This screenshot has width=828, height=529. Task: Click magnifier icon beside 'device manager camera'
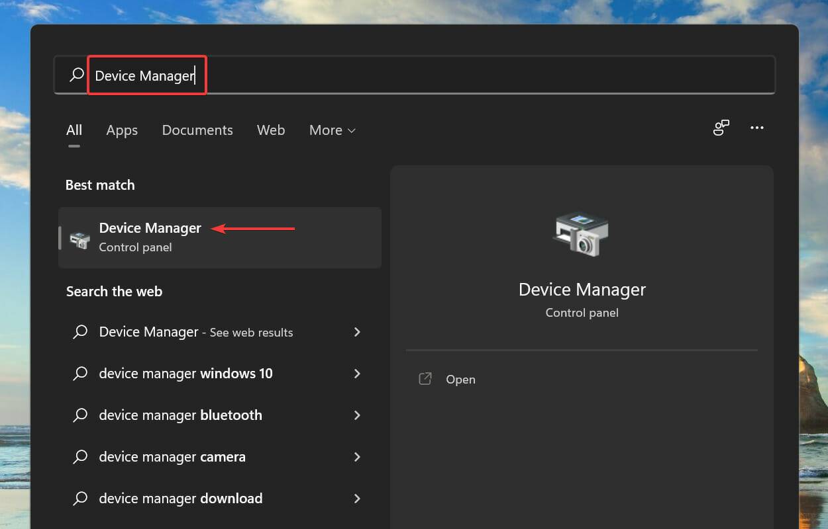pos(80,457)
